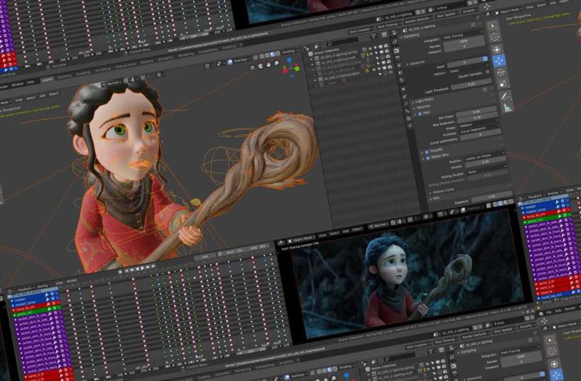Open the View Layer properties tab icon
Screen dimensions: 581x381
(399, 66)
